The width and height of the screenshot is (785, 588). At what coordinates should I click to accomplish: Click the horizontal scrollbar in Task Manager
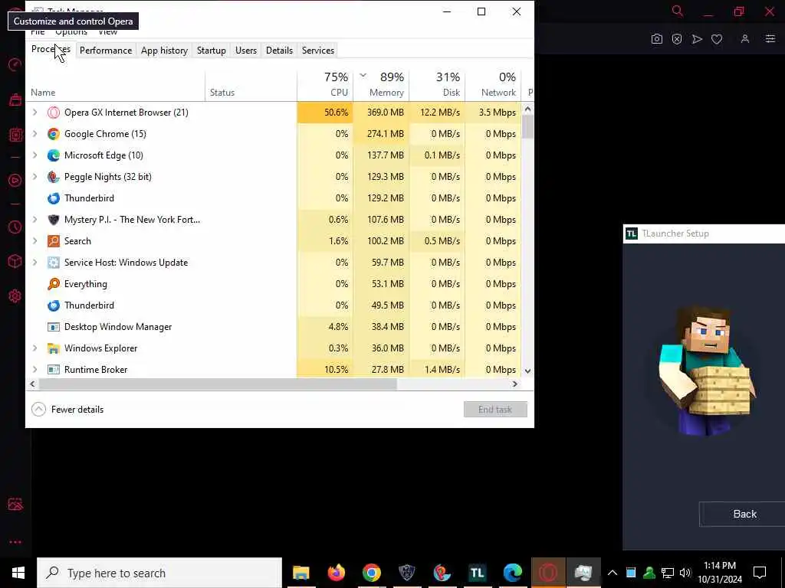pos(218,384)
